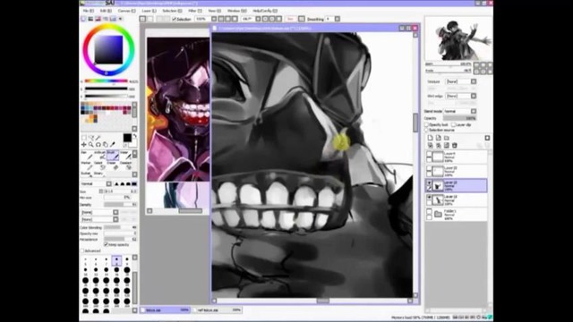
Task: Select the Eraser tool
Action: coord(113,165)
